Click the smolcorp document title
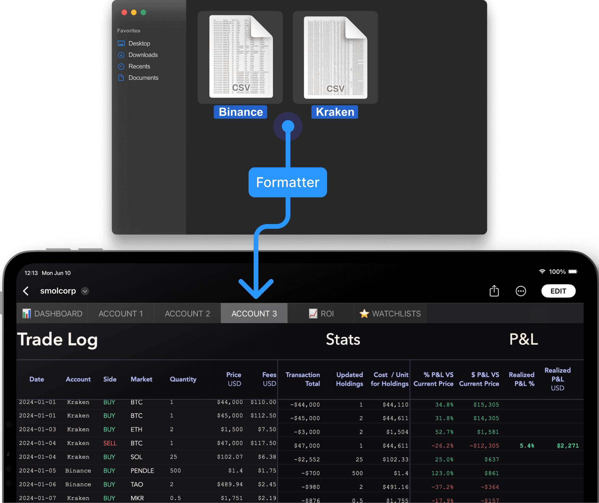This screenshot has width=599, height=503. 58,291
